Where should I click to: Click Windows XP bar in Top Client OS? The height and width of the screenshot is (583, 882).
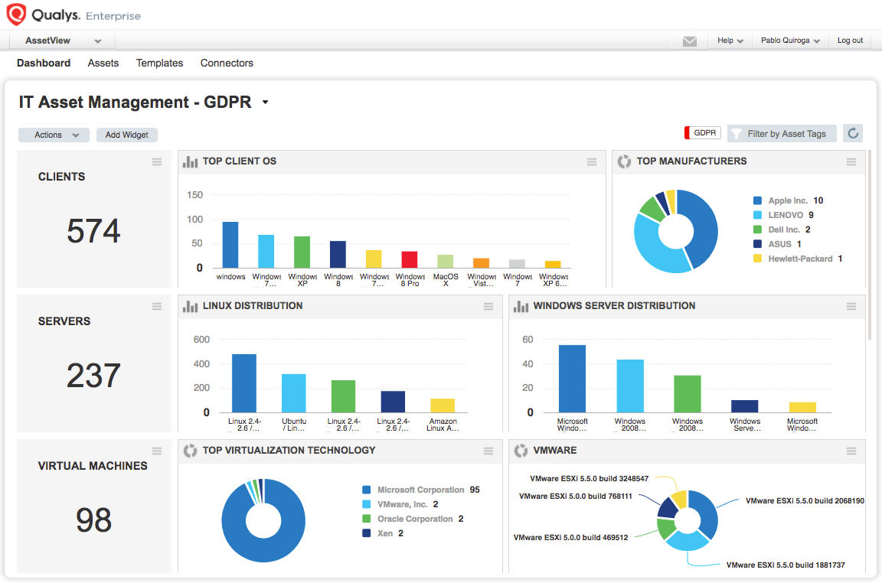[302, 252]
